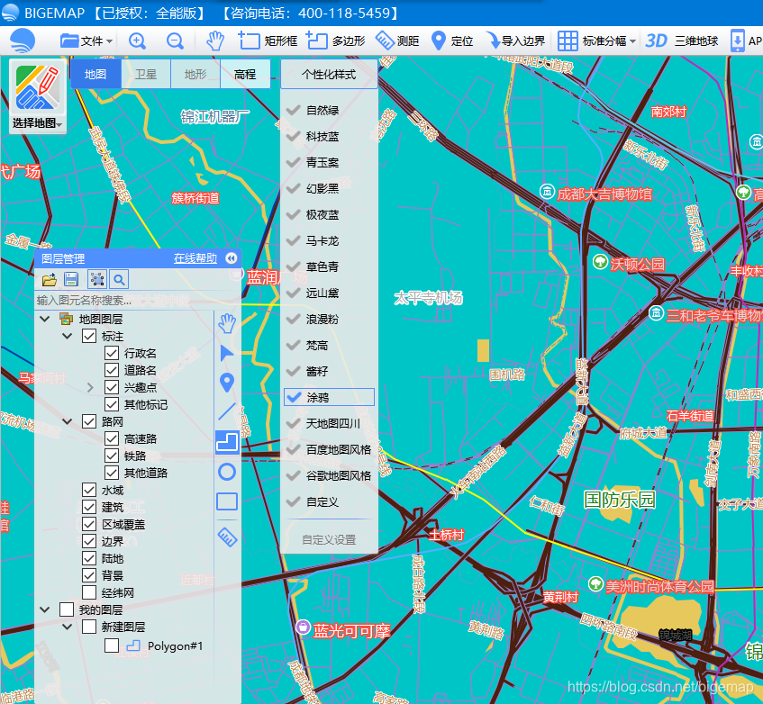
Task: Click the 成都大吉博物馆 museum map marker
Action: click(548, 192)
